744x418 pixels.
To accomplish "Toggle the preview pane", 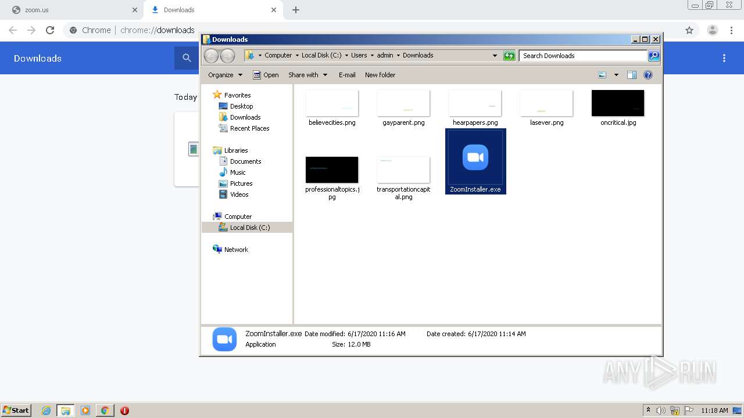I will [x=632, y=75].
